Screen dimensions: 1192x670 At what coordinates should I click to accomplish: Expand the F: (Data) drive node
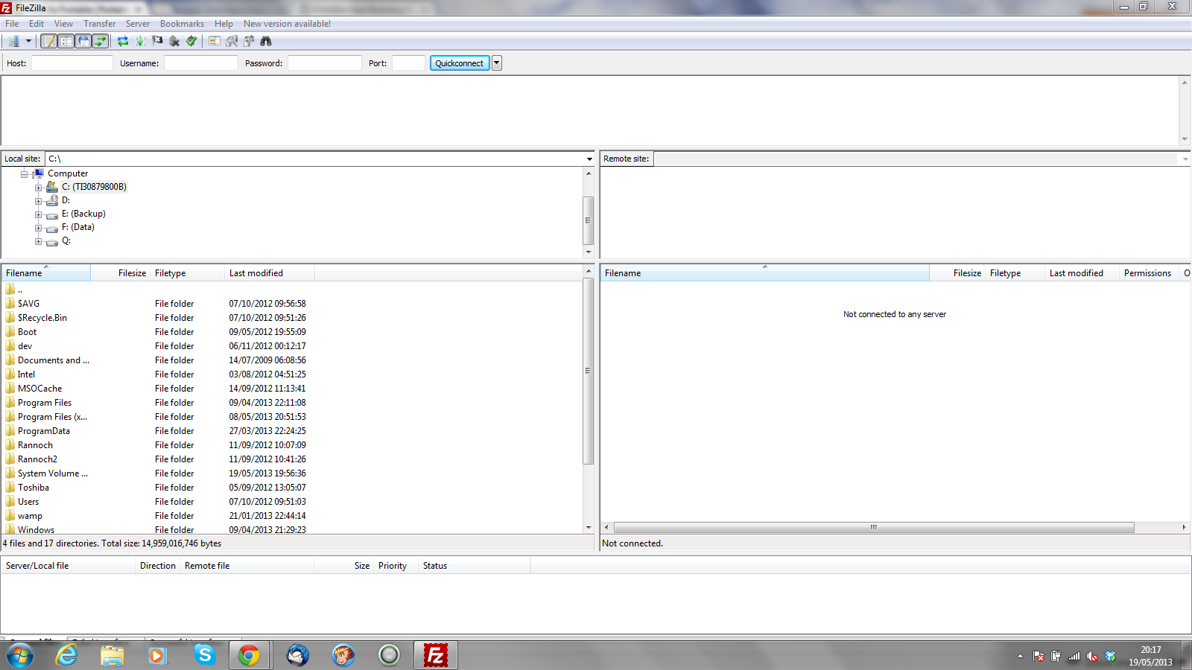[x=38, y=228]
